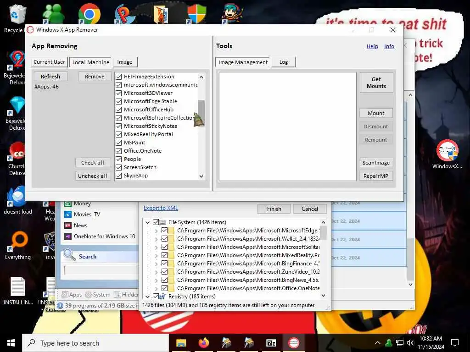Click the Uncheck all button

93,176
